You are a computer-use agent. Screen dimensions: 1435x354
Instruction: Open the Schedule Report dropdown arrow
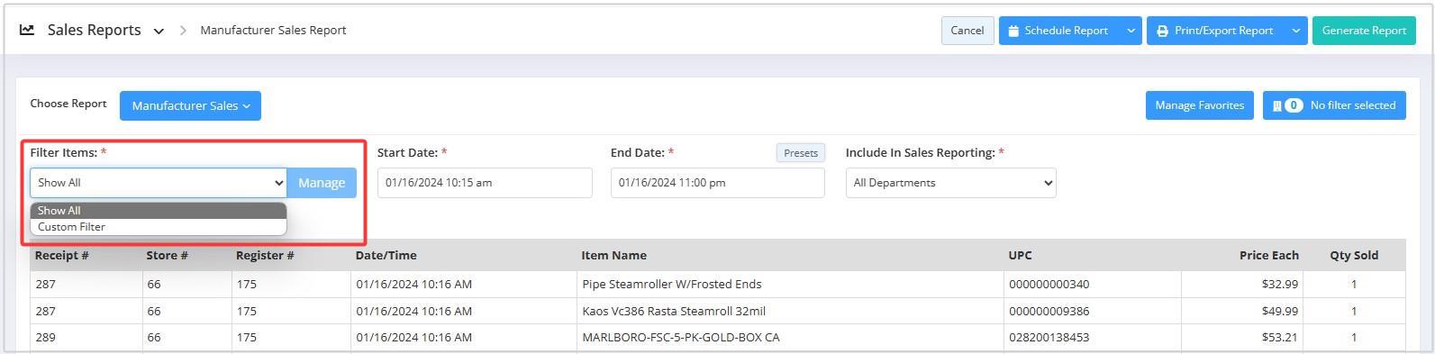click(x=1131, y=31)
